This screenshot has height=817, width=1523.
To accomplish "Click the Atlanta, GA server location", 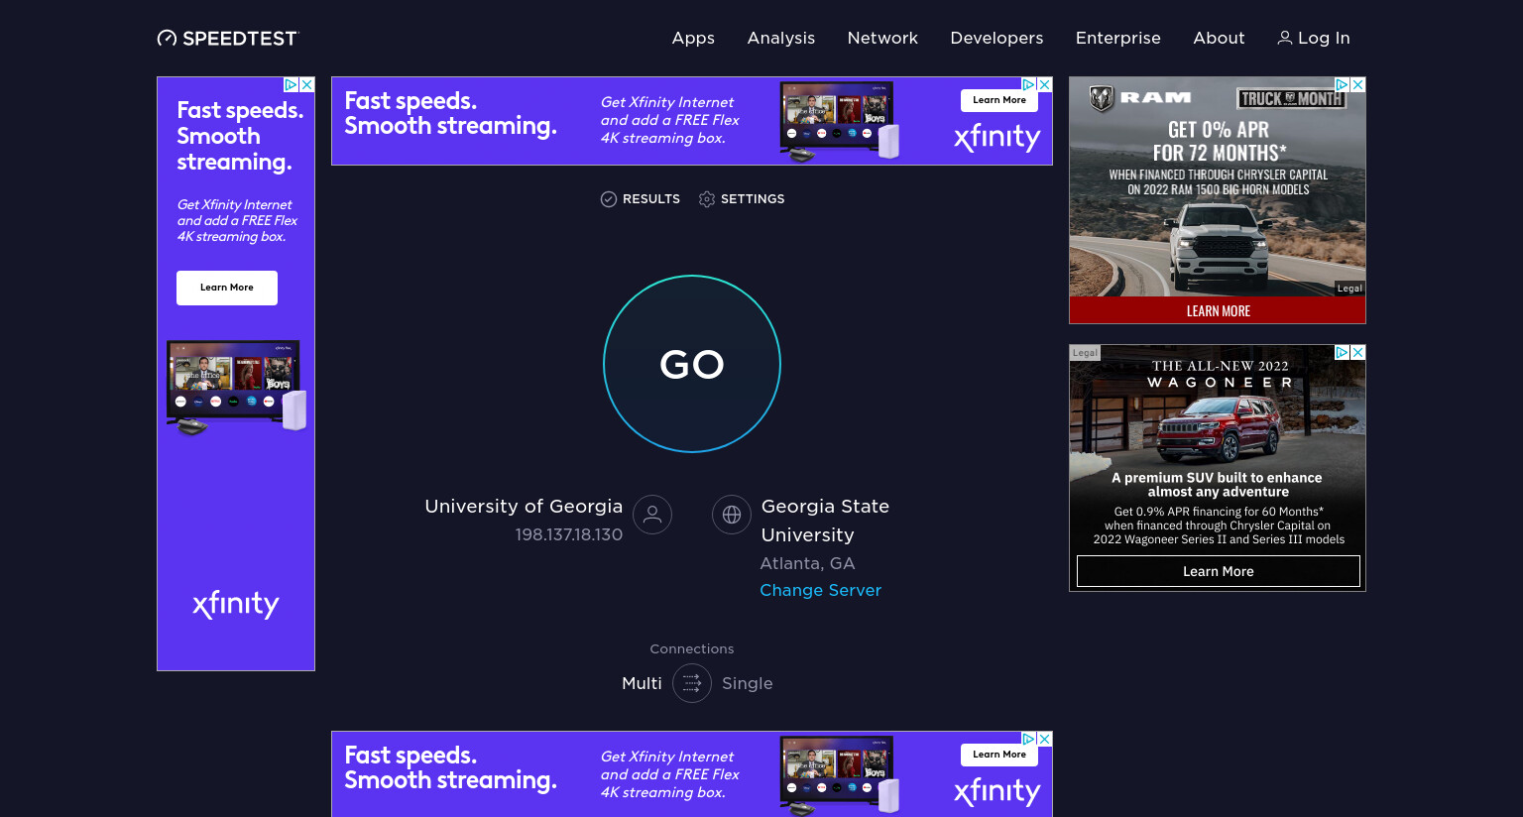I will point(807,563).
